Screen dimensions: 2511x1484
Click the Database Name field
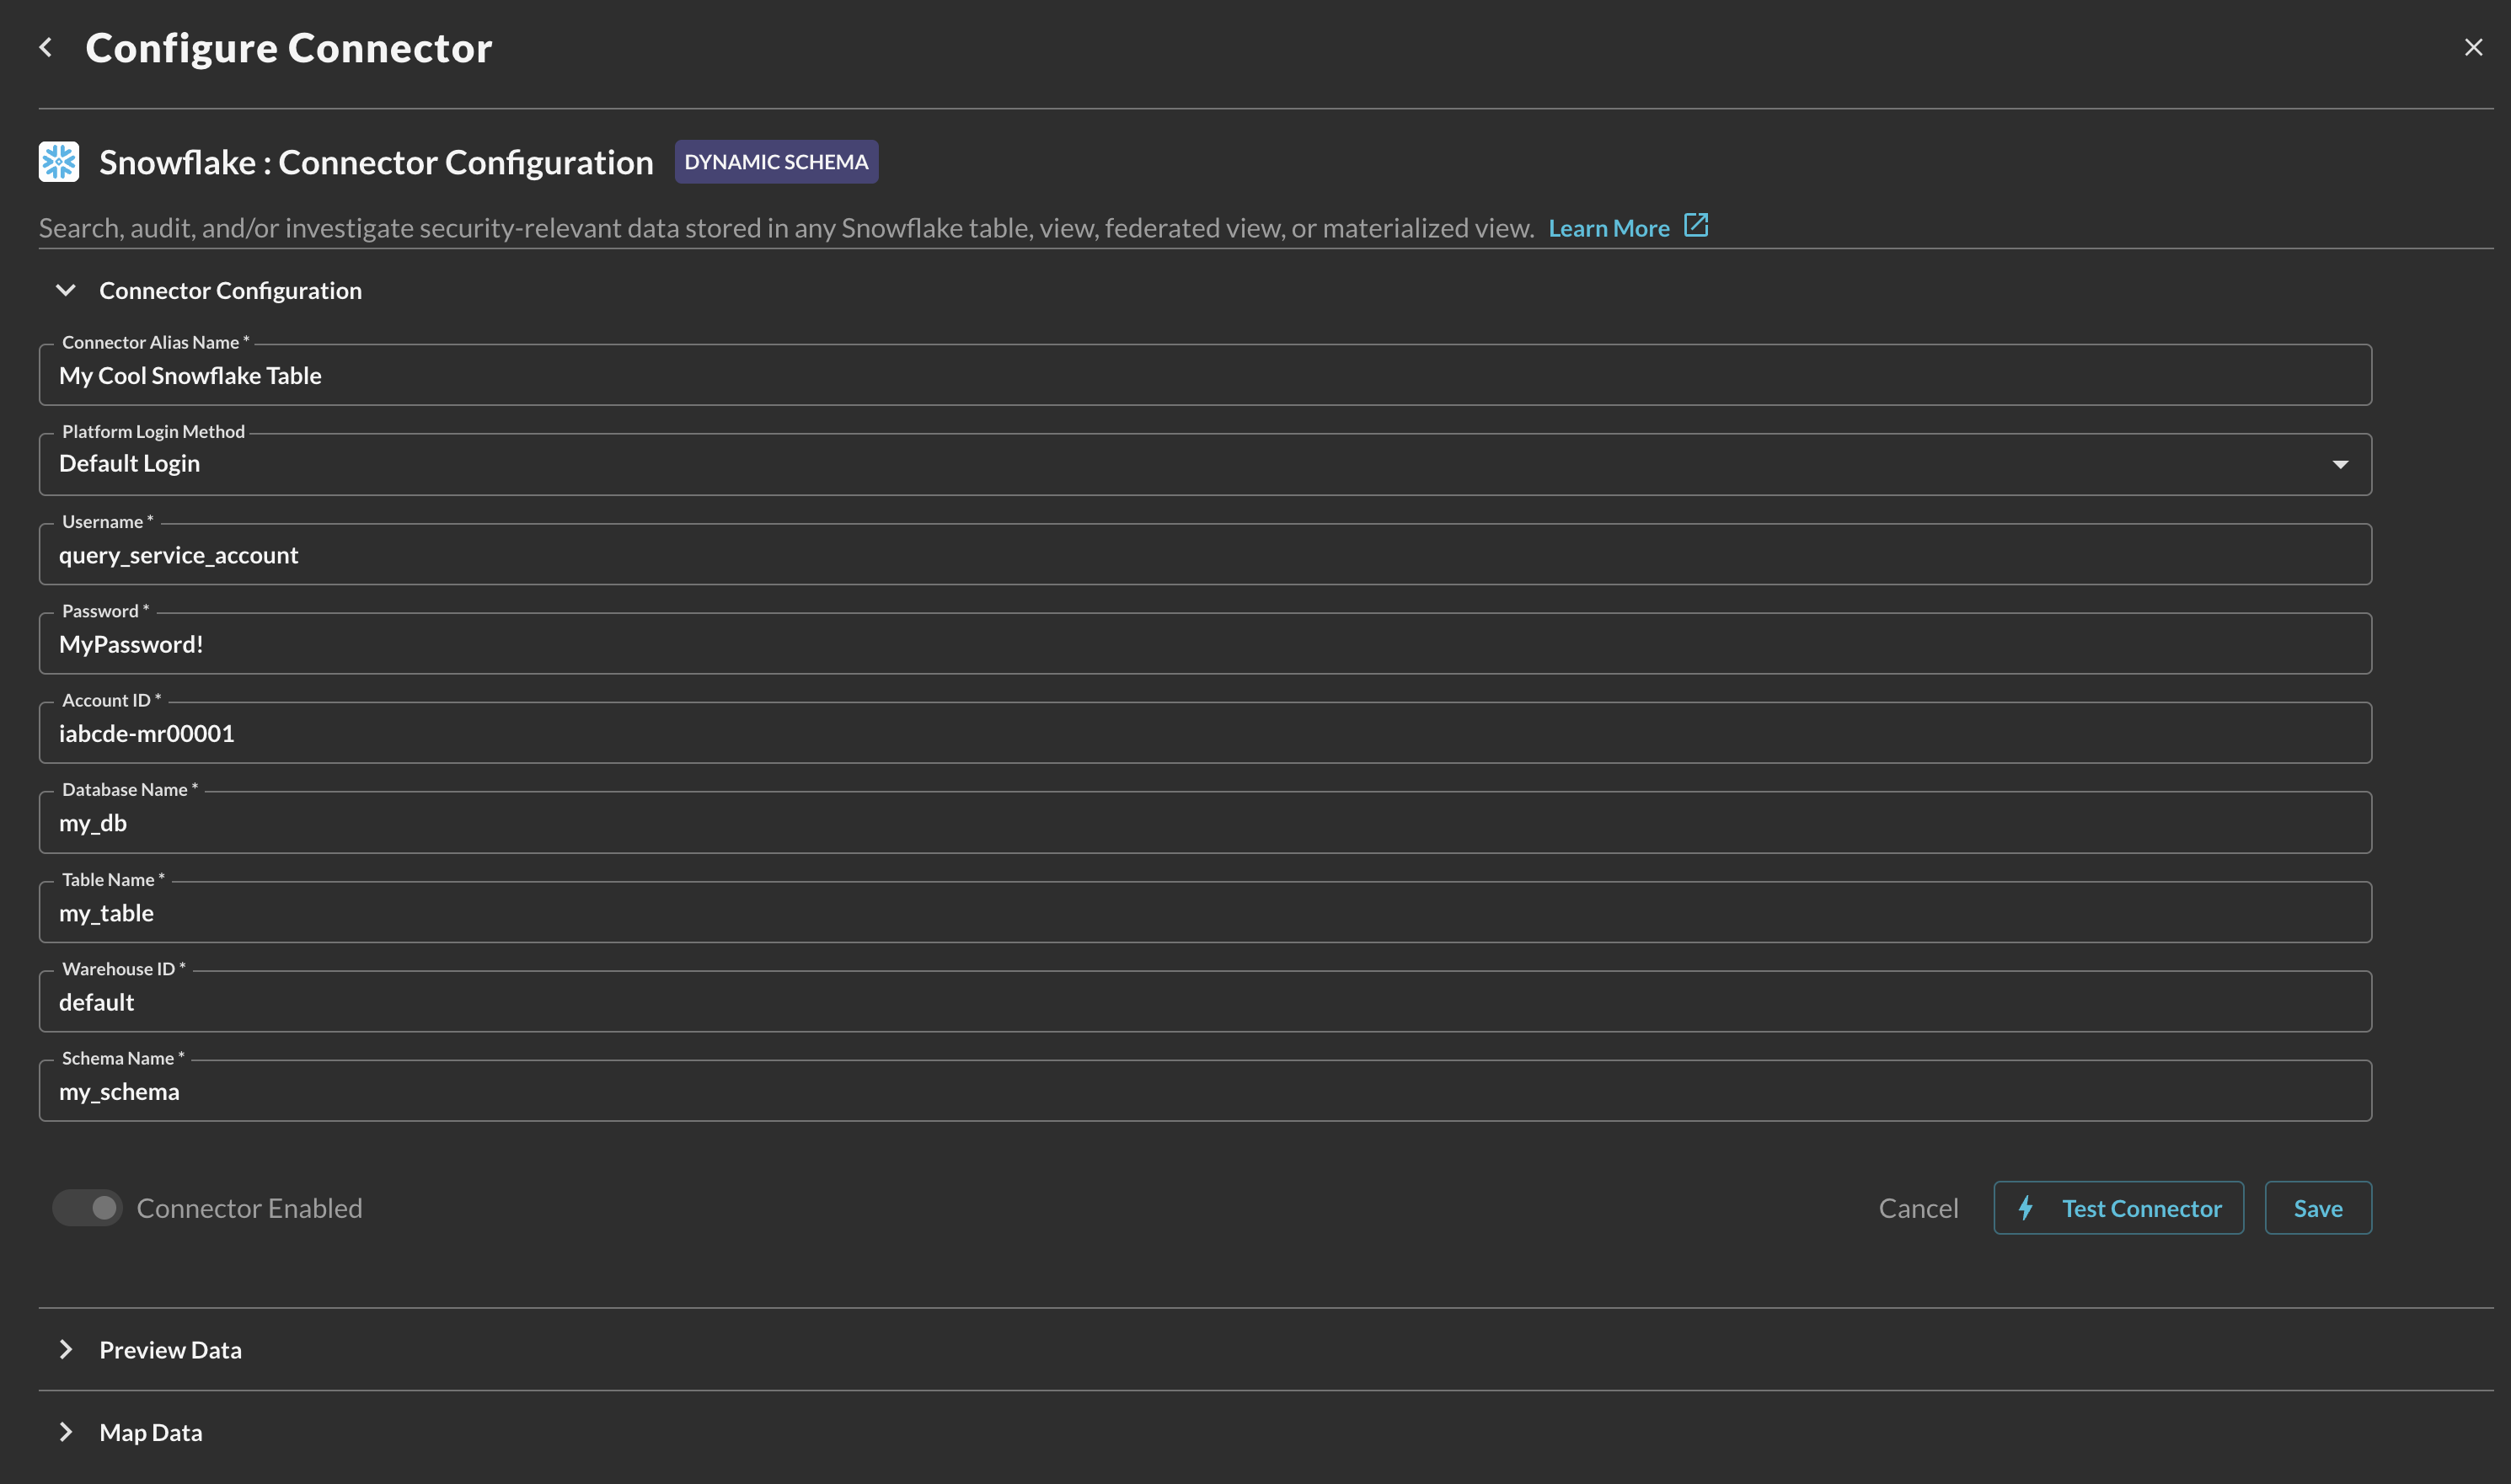click(x=1204, y=822)
